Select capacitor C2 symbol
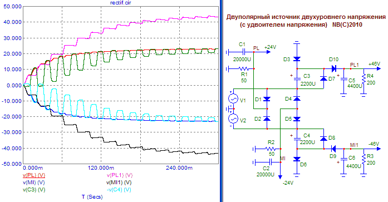This screenshot has height=202, width=388. click(270, 162)
